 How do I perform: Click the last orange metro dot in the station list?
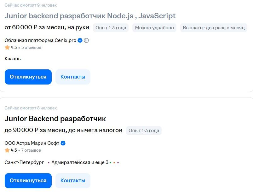114,163
